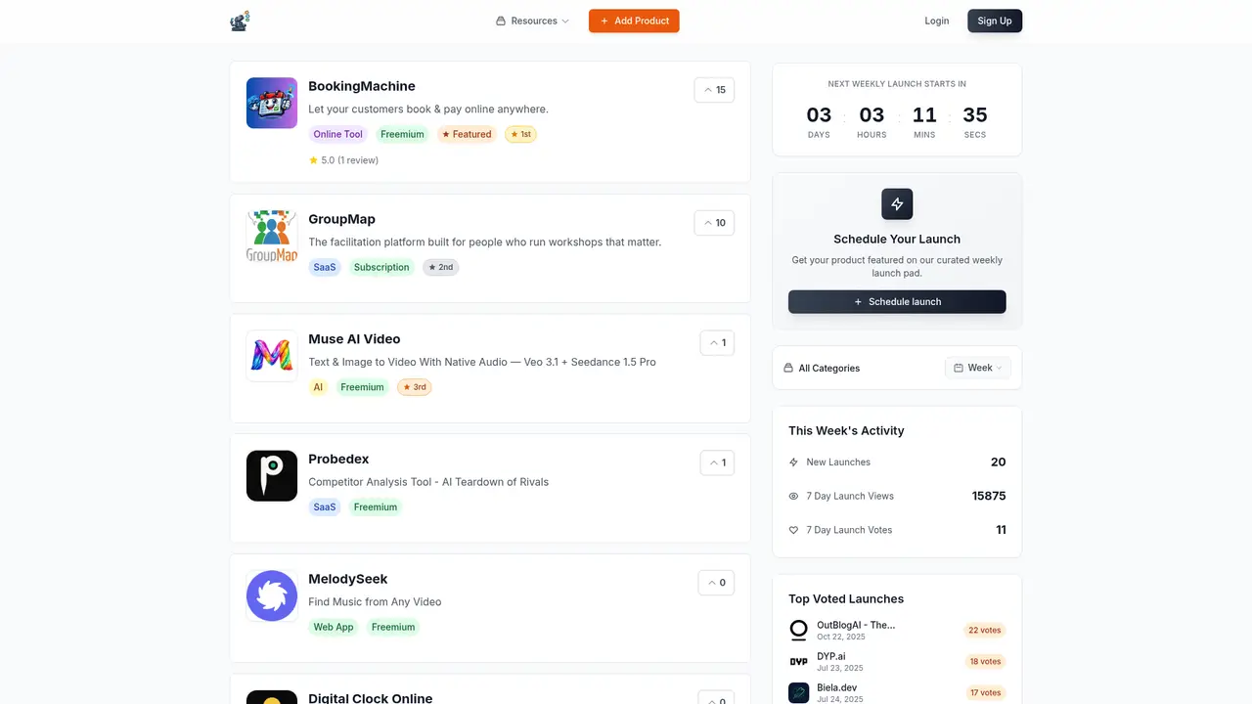Click the Subscription tag on GroupMap

[x=381, y=267]
